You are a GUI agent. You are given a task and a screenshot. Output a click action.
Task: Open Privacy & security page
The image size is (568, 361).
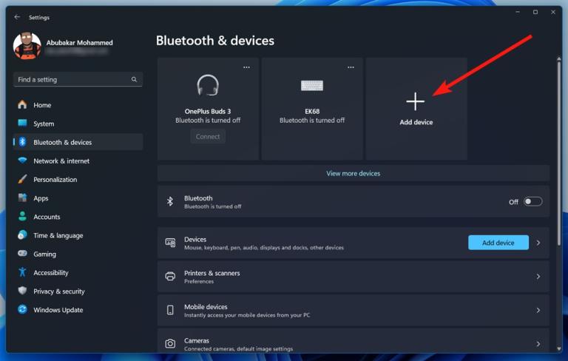(x=78, y=291)
